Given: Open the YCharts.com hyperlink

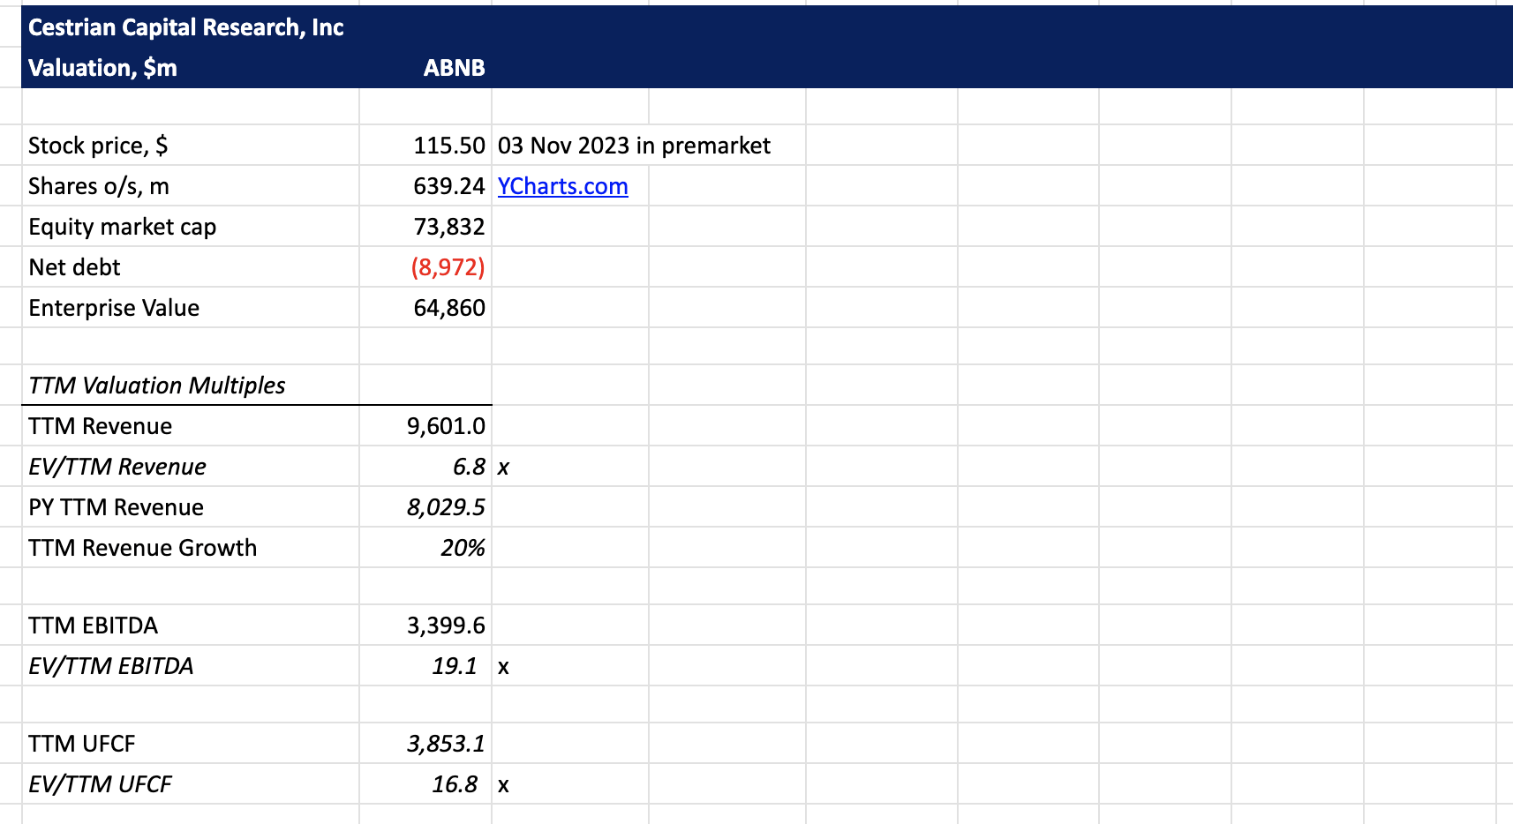Looking at the screenshot, I should point(562,186).
